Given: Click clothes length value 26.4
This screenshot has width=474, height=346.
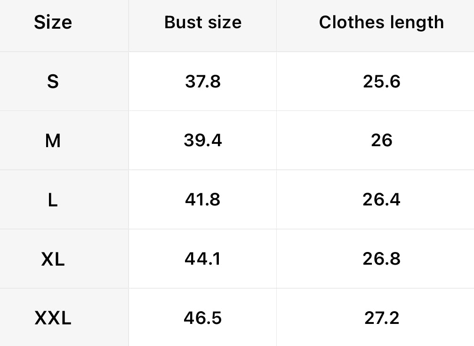Looking at the screenshot, I should pyautogui.click(x=381, y=200).
